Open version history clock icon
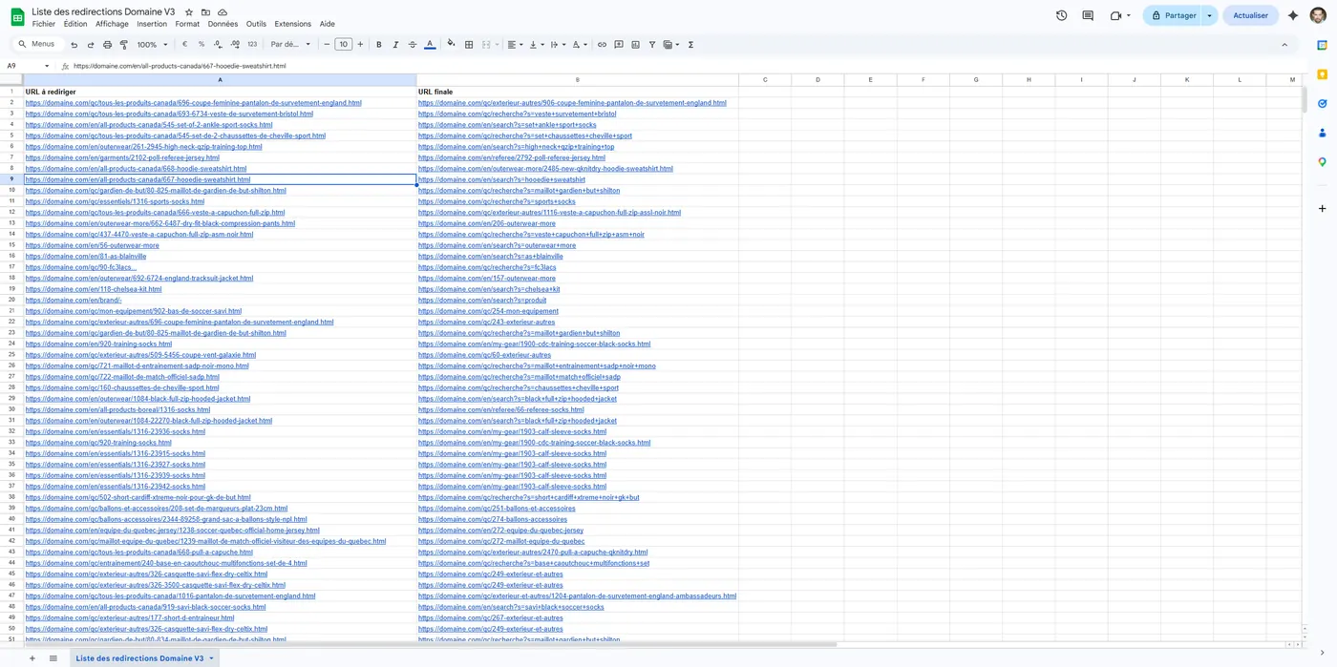Screen dimensions: 1337x667 pyautogui.click(x=1061, y=15)
